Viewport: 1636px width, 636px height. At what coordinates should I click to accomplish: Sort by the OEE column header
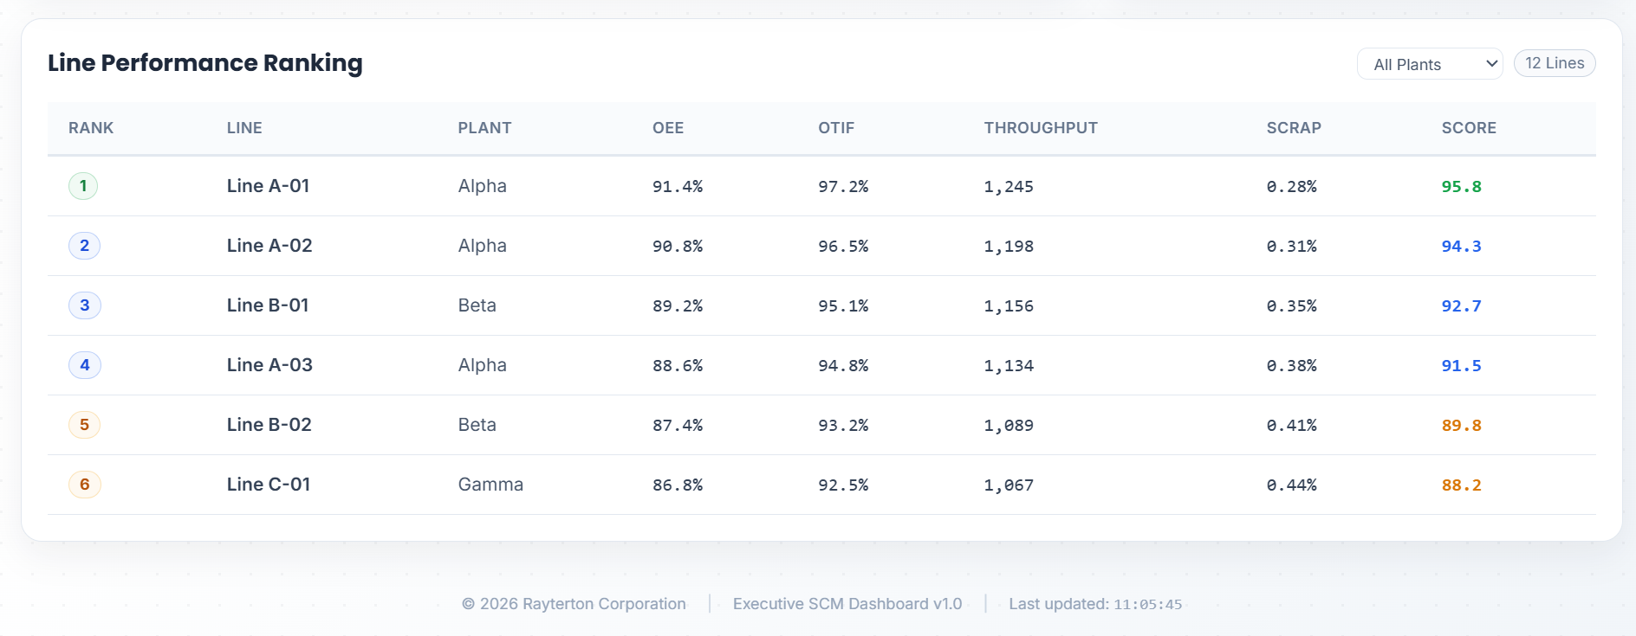667,128
